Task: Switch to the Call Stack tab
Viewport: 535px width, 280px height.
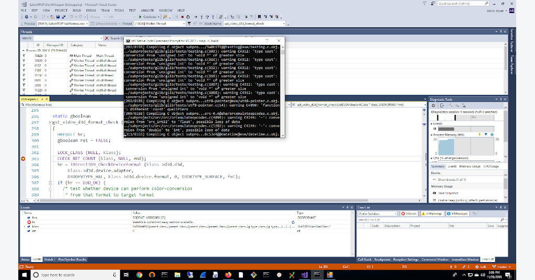Action: click(364, 260)
